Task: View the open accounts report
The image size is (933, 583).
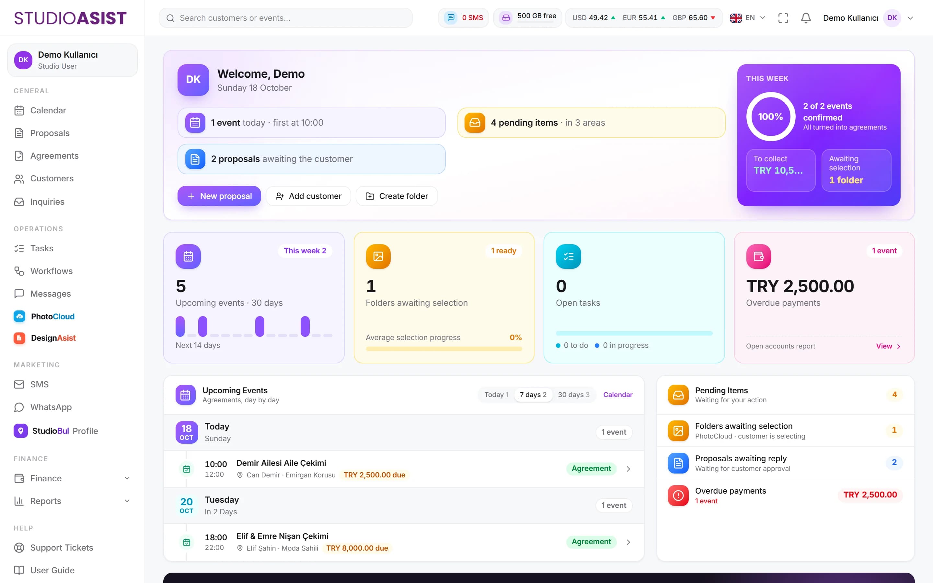Action: pos(888,346)
